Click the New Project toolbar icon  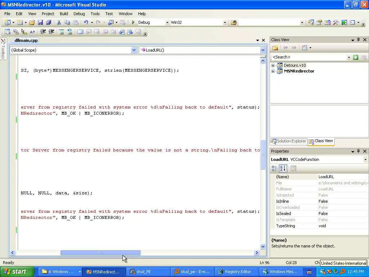tap(8, 22)
